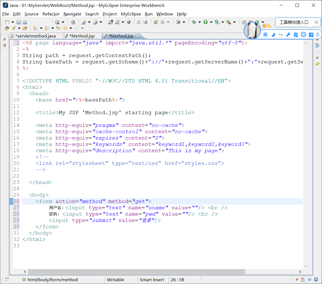Screen dimensions: 322x284
Task: Click the Previous Annotation arrow icon
Action: (x=47, y=28)
